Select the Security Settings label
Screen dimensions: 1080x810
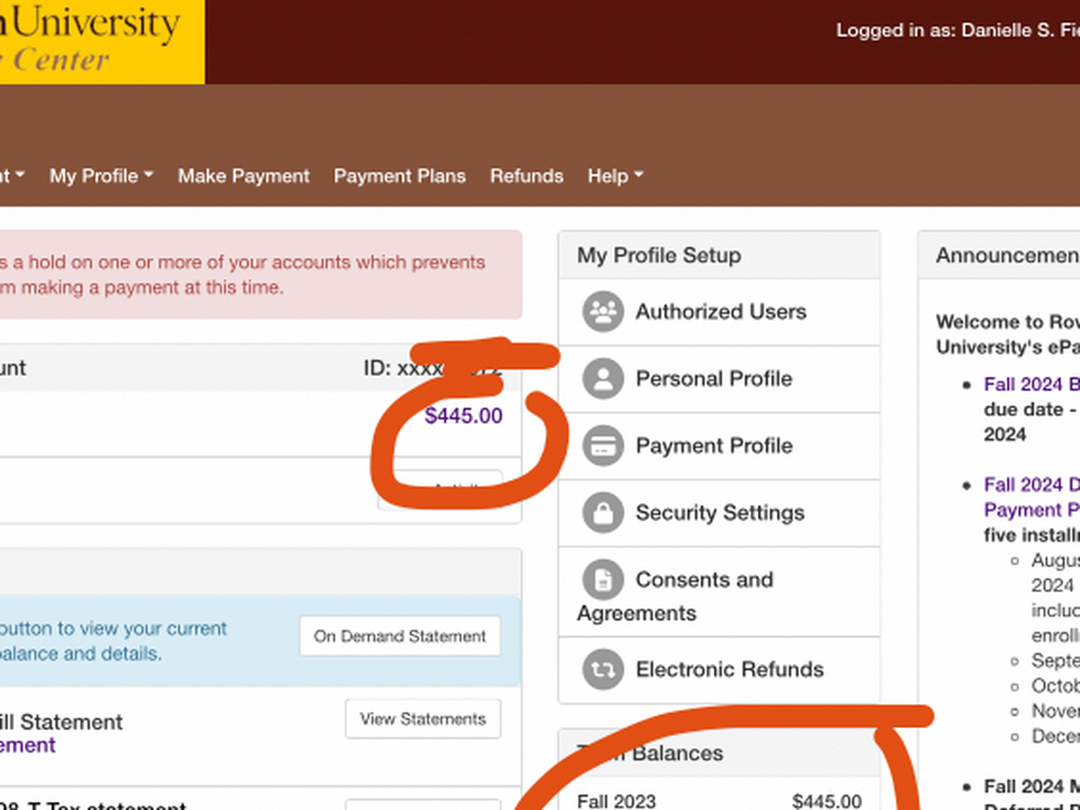[720, 513]
